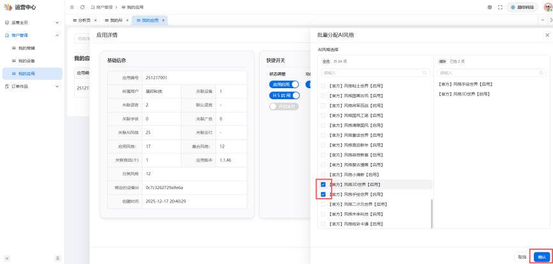
Task: Check the 风格二次元世界 checkbox
Action: pos(323,205)
